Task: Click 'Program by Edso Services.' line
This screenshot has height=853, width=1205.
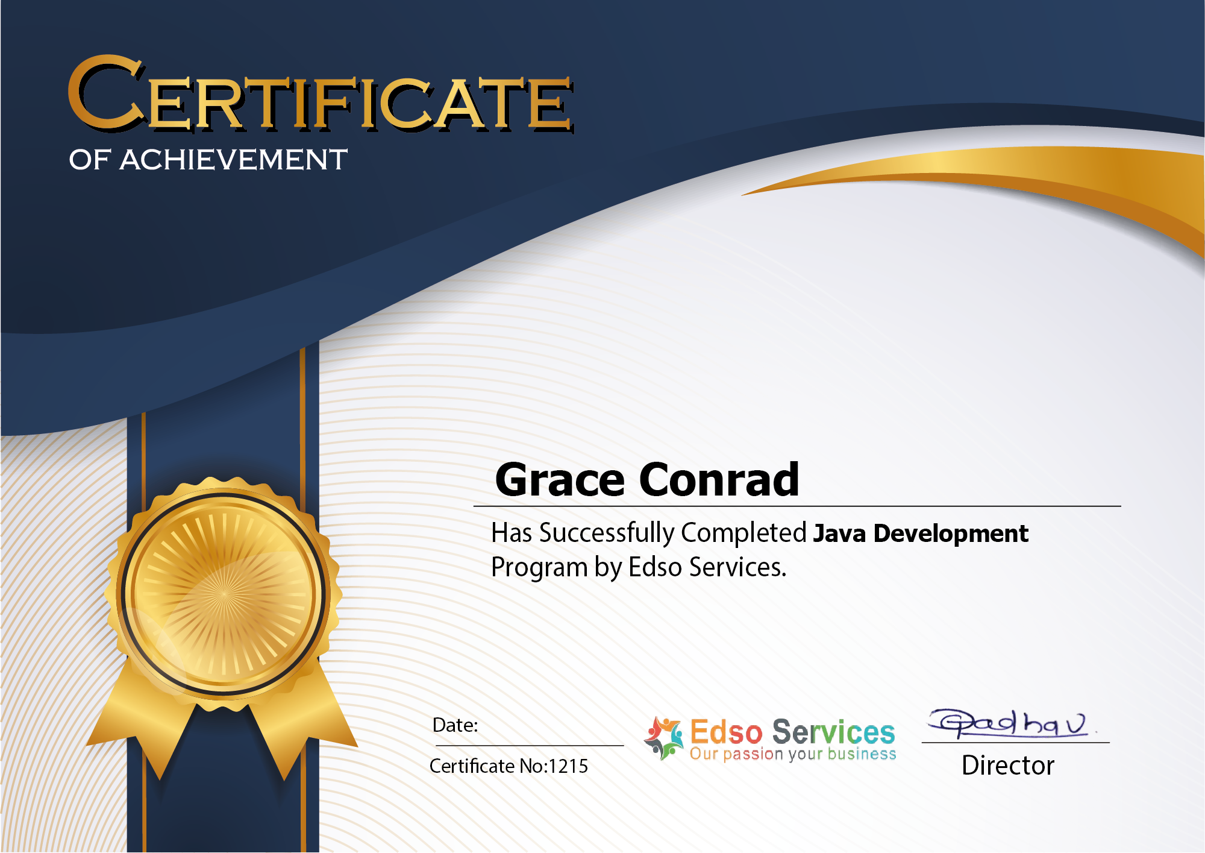Action: (639, 567)
